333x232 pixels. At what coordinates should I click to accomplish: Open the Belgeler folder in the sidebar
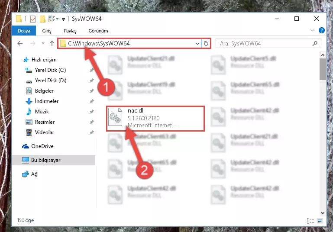pyautogui.click(x=44, y=91)
